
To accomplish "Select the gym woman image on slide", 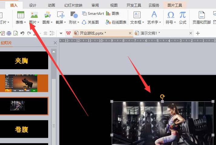I will [163, 123].
